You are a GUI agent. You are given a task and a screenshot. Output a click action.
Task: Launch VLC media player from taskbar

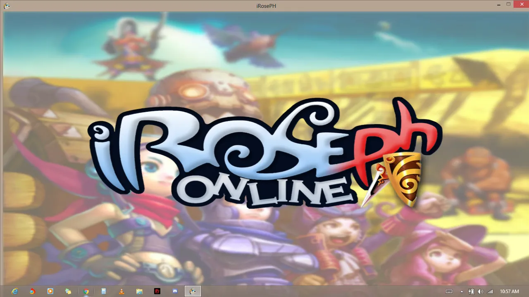tap(122, 291)
